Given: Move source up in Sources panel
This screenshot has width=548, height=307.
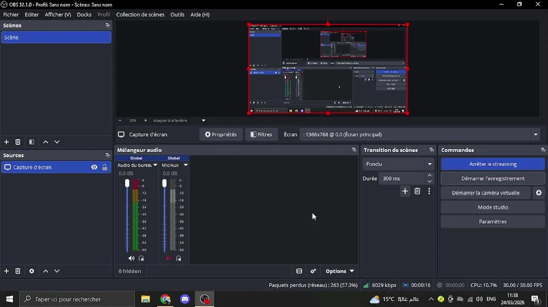Looking at the screenshot, I should point(46,271).
